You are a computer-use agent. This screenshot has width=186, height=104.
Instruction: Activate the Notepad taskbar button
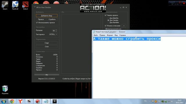pos(46,101)
